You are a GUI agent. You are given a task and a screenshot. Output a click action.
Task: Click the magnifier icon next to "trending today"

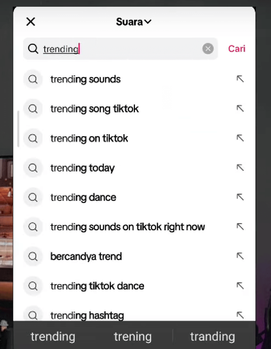coord(33,168)
